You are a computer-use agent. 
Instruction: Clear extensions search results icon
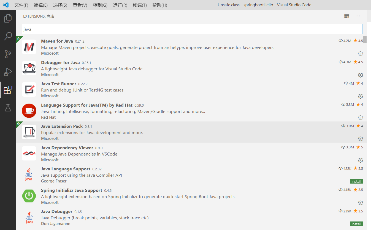(x=347, y=16)
